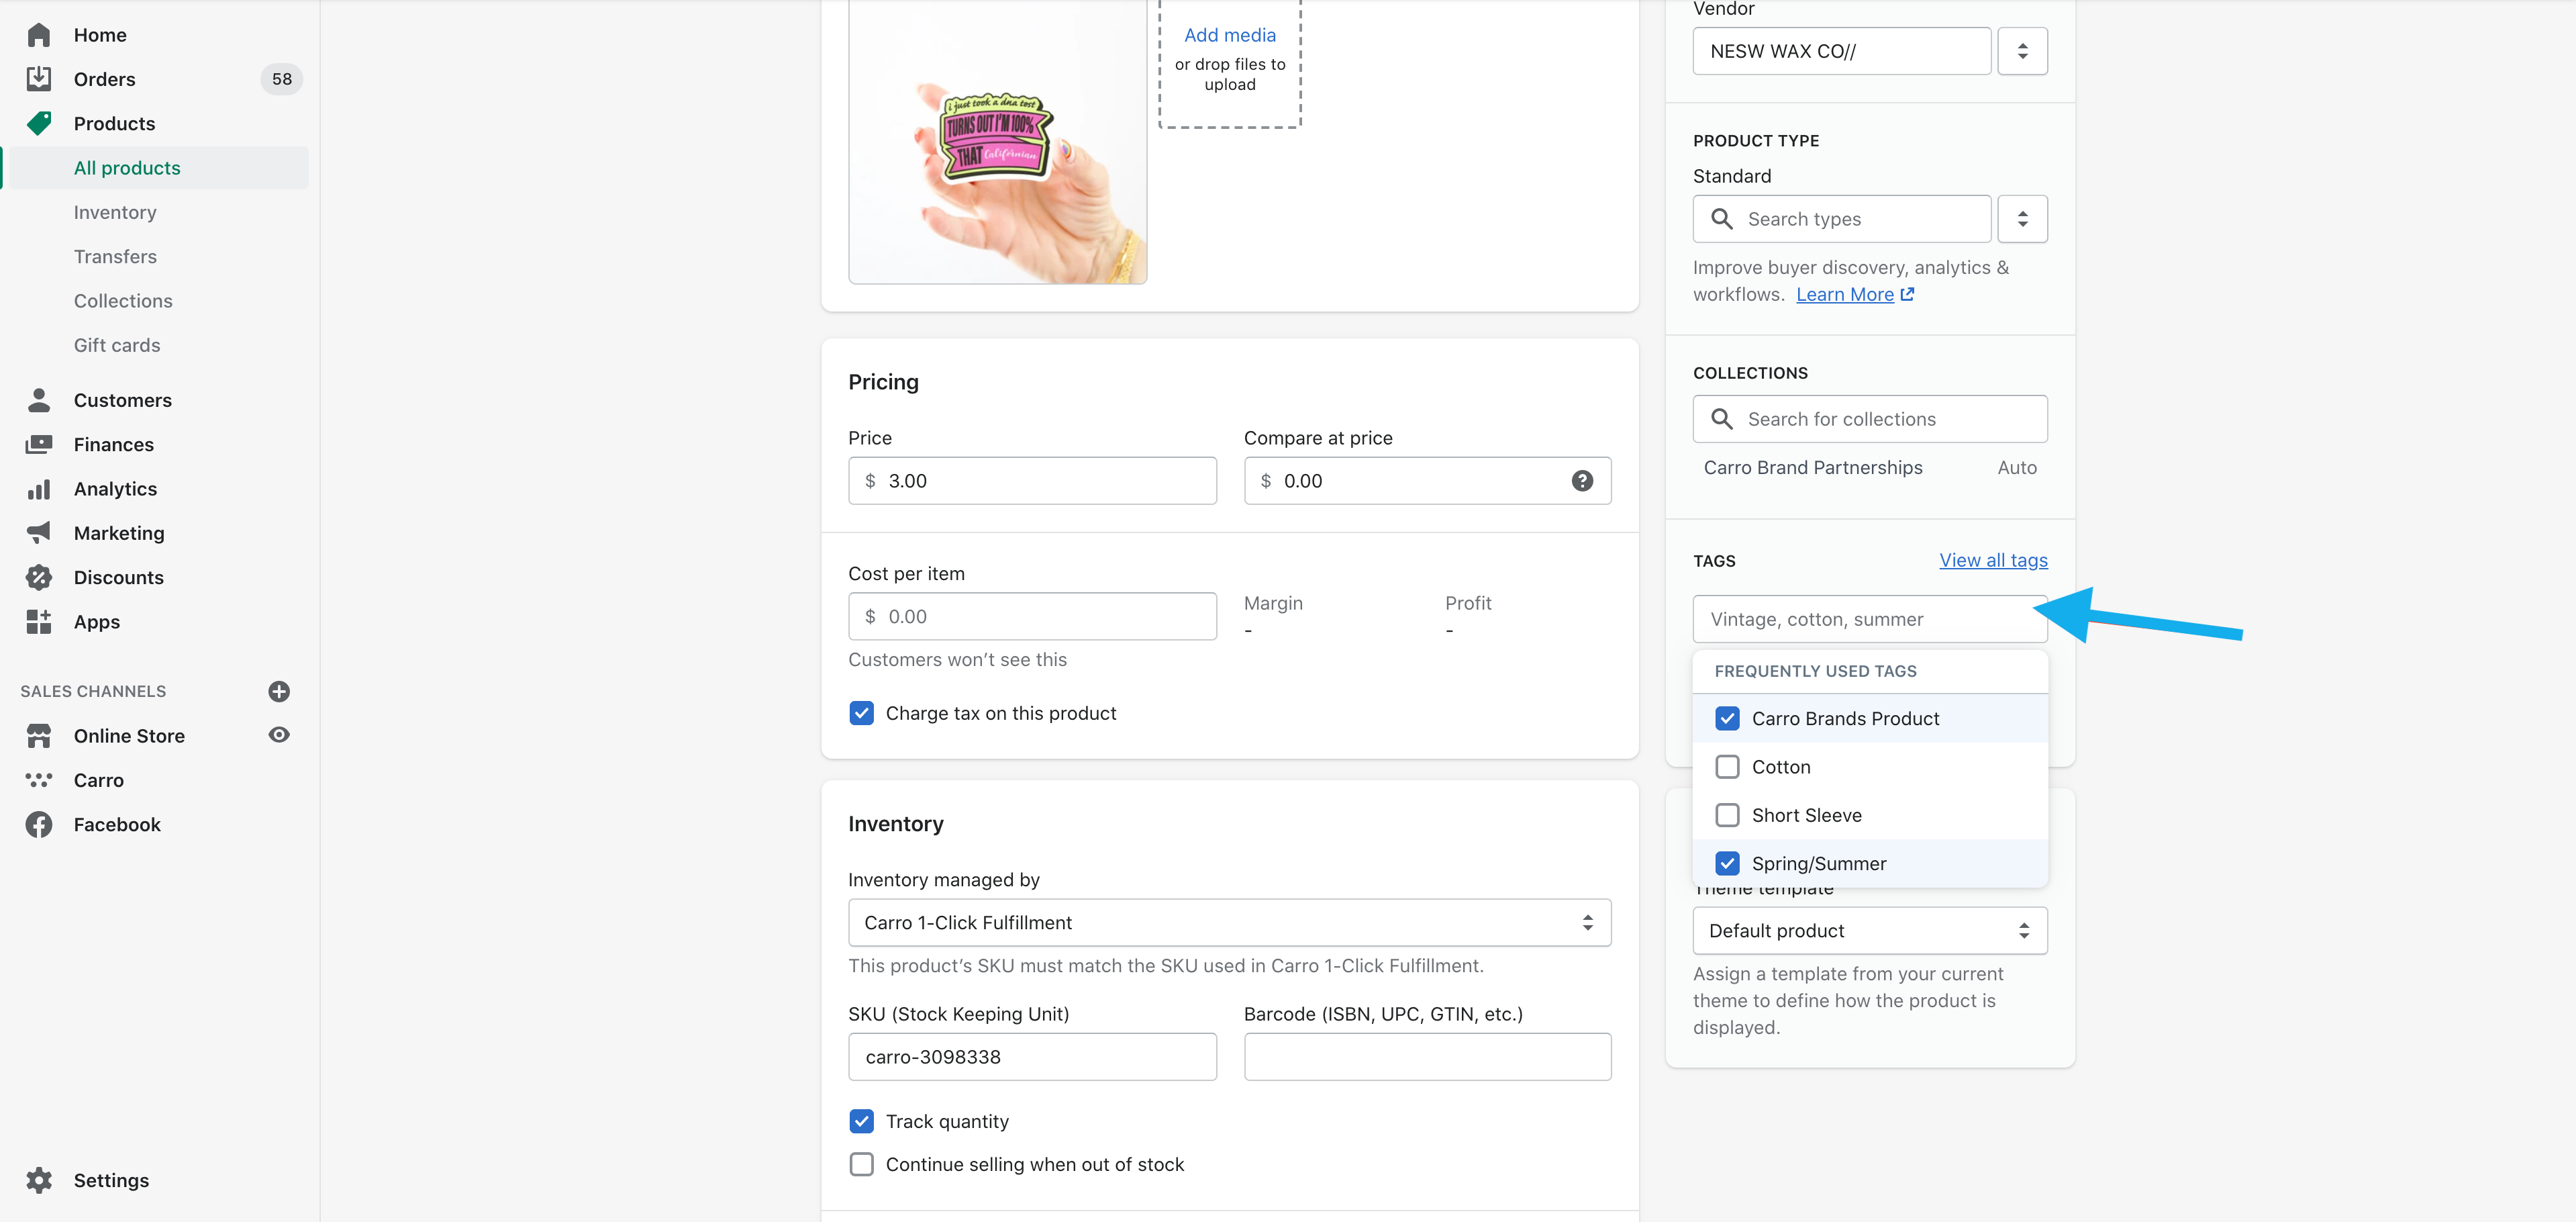Click Compare at price help icon
2576x1222 pixels.
1582,481
